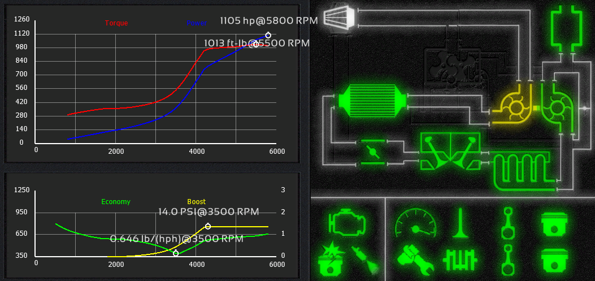Click the best economy marker circle
This screenshot has width=595, height=281.
tap(176, 253)
